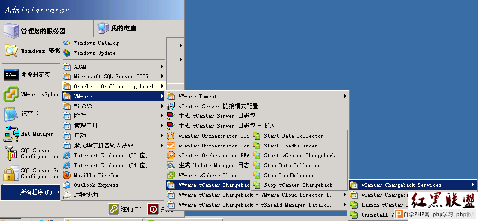Screen dimensions: 478x221
Task: Expand the vCenter Chargeback Services arrow
Action: [473, 184]
